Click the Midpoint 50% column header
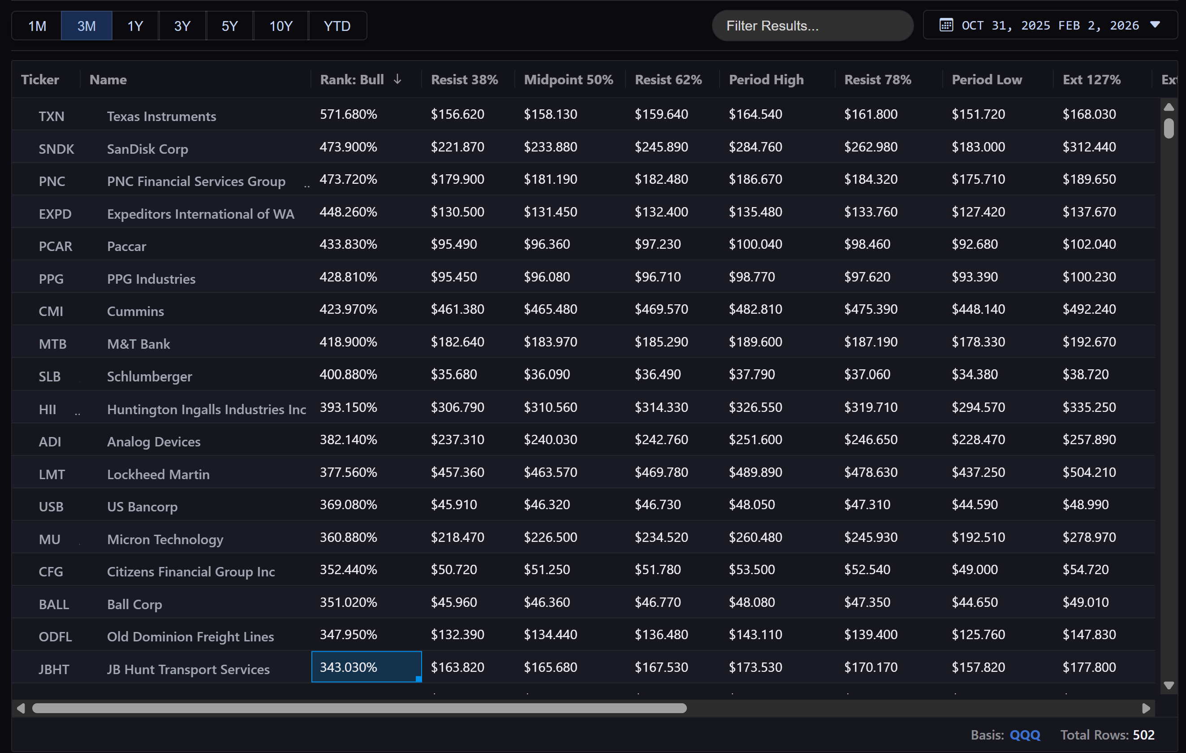This screenshot has width=1186, height=753. (x=568, y=79)
